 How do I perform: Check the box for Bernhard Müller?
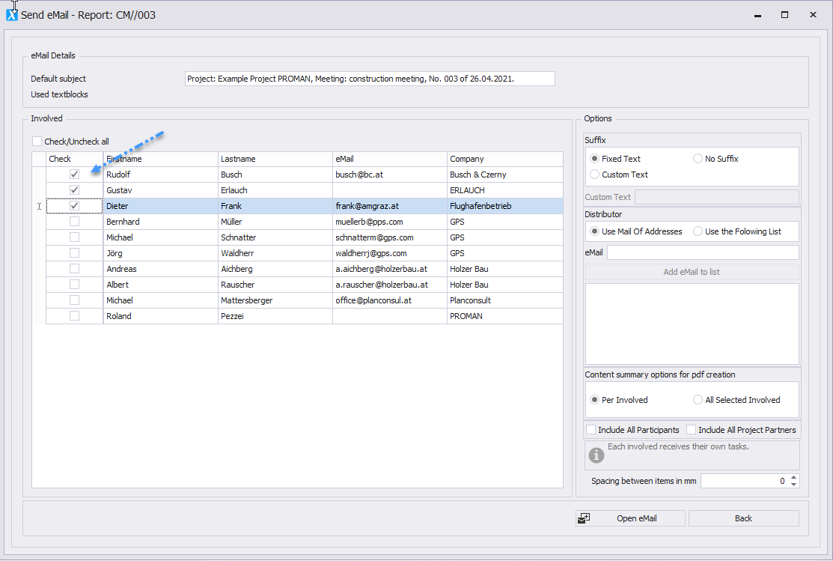74,221
